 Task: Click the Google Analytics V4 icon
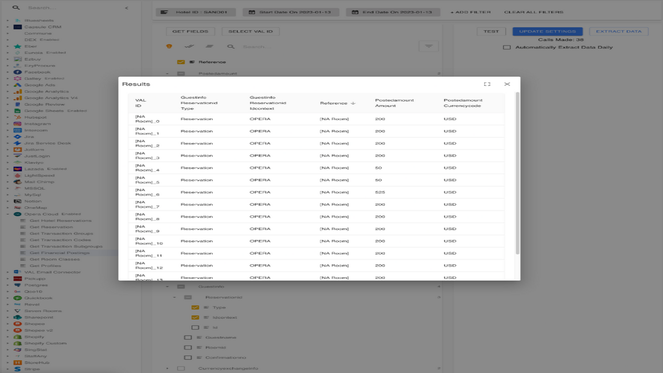pos(18,98)
